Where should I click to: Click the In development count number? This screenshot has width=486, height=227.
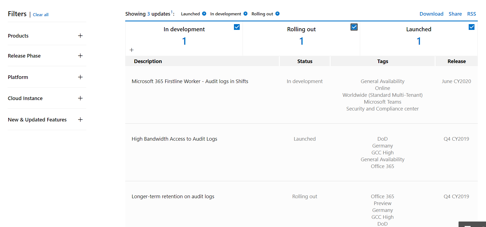tap(184, 41)
